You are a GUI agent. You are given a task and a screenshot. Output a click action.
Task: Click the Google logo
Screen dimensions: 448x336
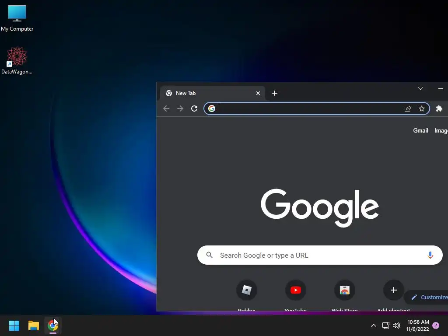320,208
